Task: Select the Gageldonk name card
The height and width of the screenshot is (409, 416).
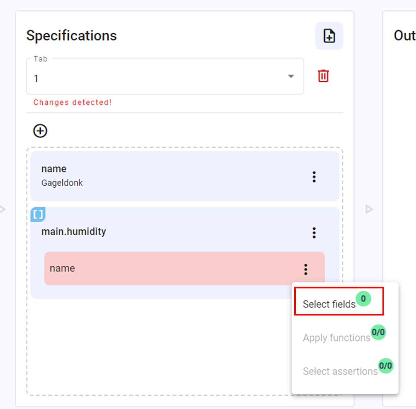Action: (x=152, y=176)
